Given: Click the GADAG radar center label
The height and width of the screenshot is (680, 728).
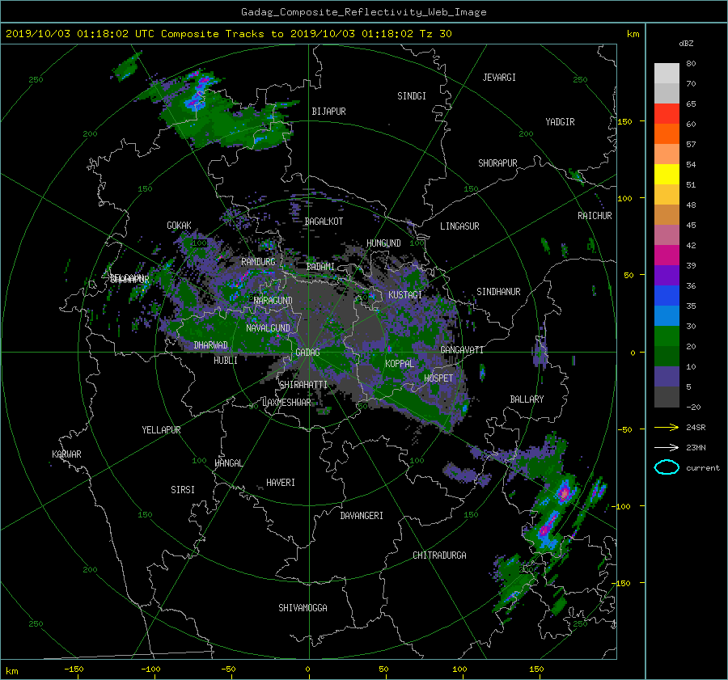Looking at the screenshot, I should (x=307, y=353).
